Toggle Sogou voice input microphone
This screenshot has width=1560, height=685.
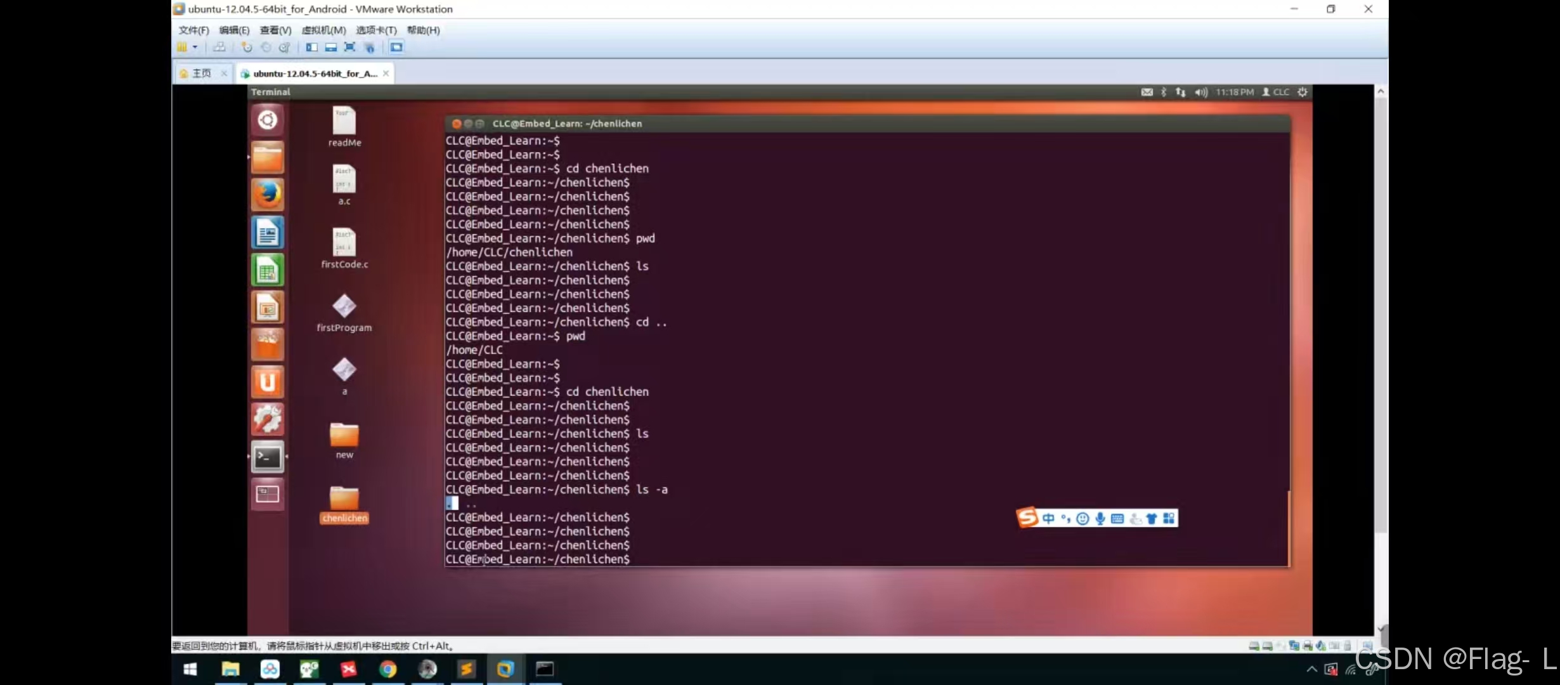[x=1100, y=518]
